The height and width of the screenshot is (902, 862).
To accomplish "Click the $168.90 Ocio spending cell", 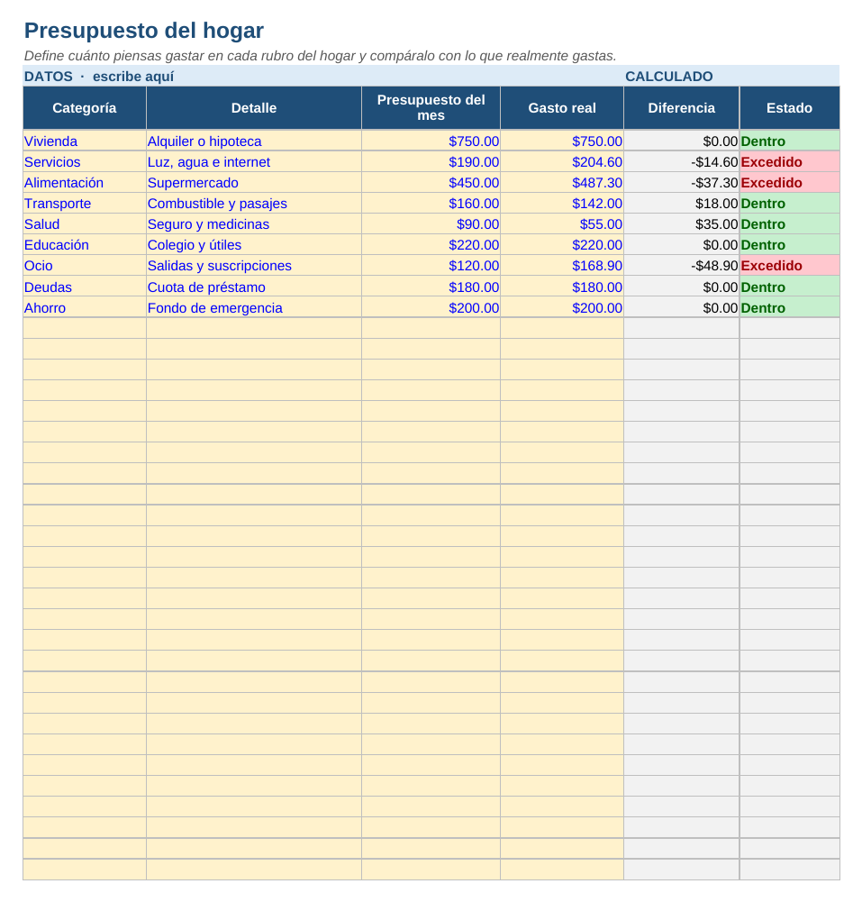I will click(562, 265).
